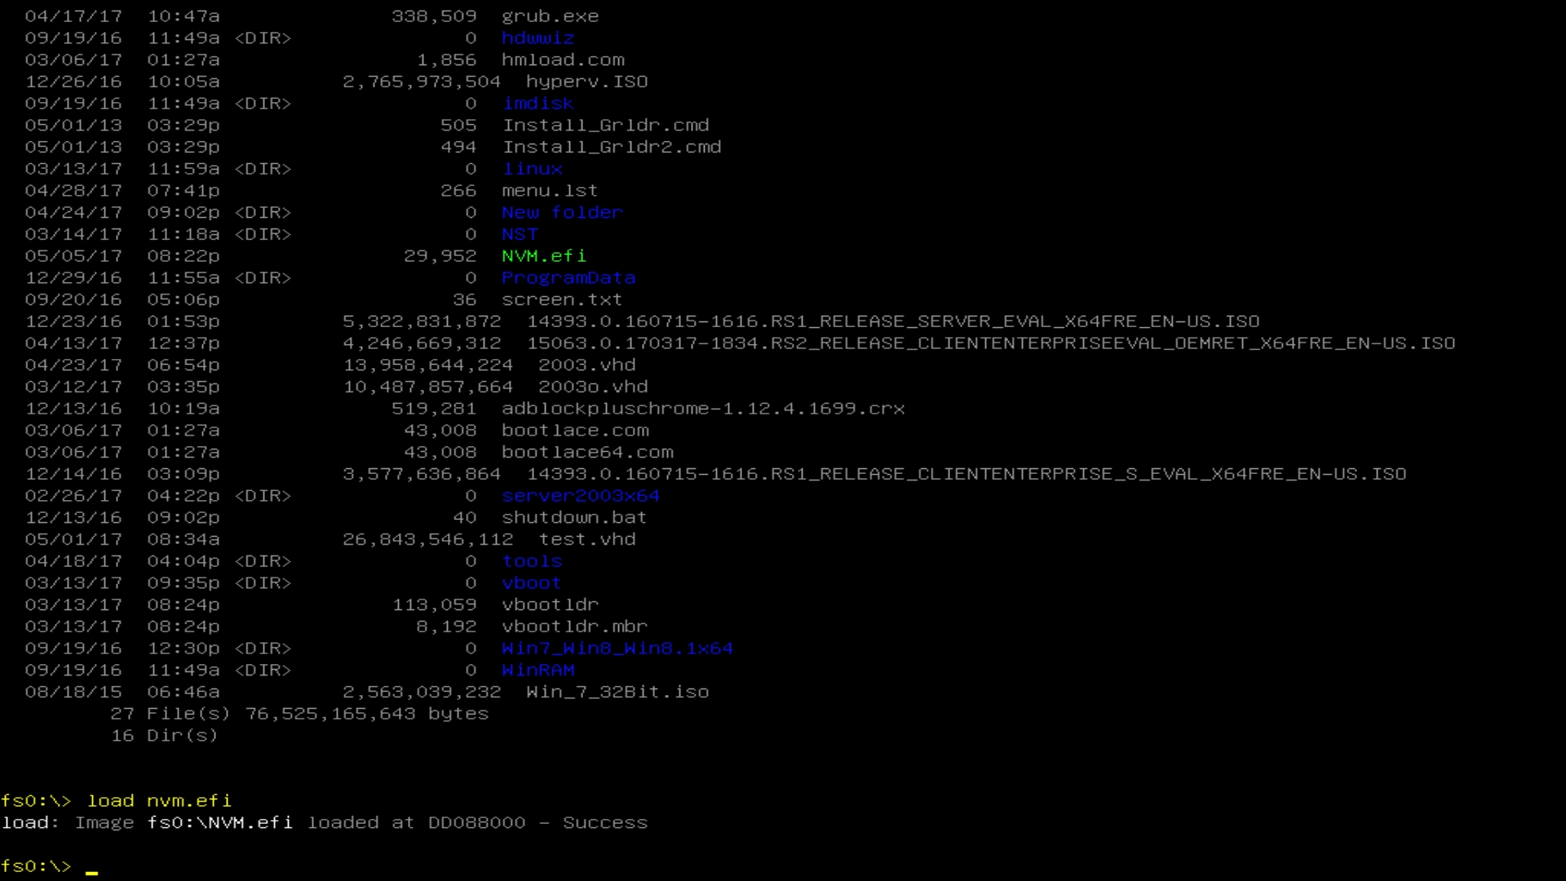Select the <DIR> marker on the hdwwiz row

coord(263,38)
